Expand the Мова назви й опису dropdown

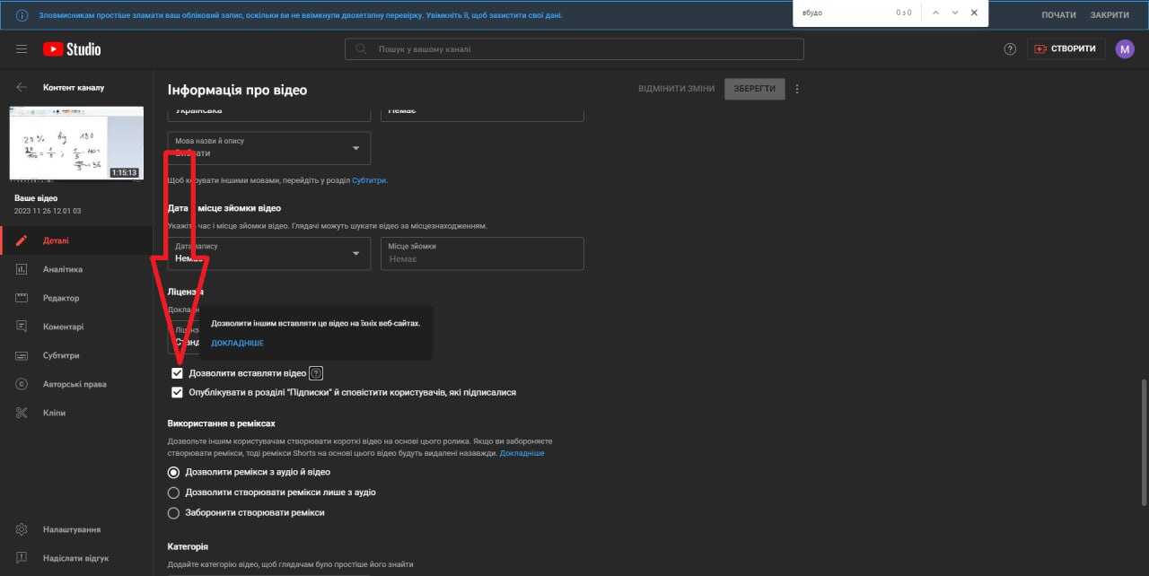[x=269, y=148]
